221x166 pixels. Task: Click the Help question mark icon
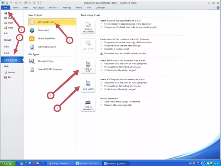[218, 7]
